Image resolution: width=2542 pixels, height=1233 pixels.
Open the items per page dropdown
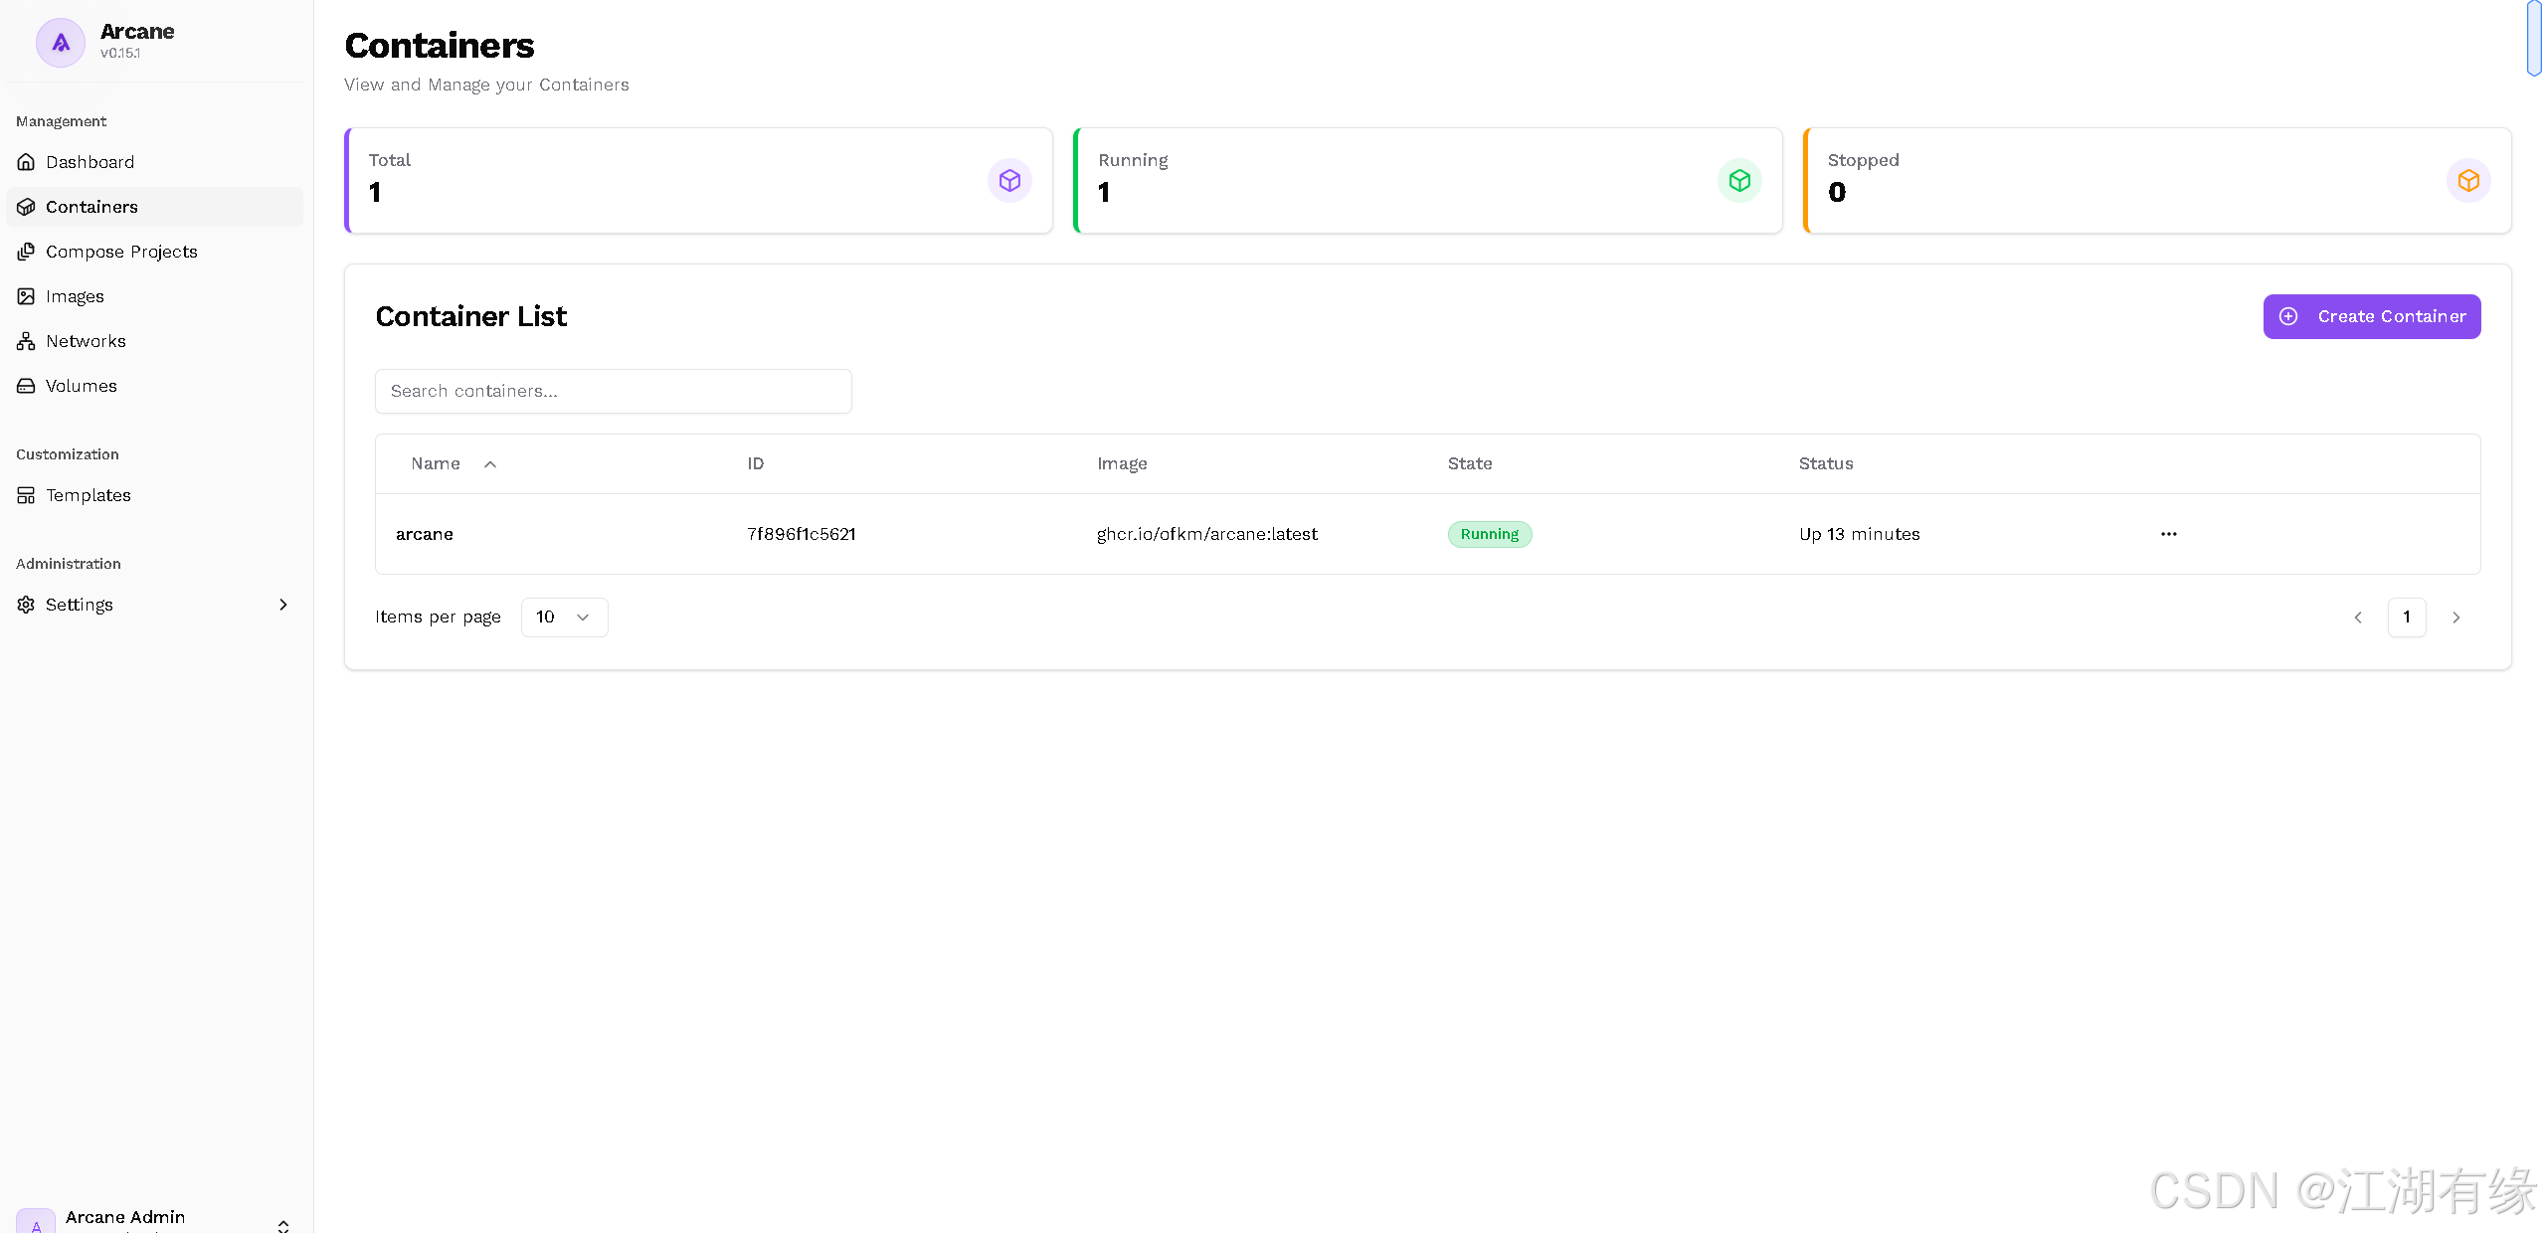564,617
